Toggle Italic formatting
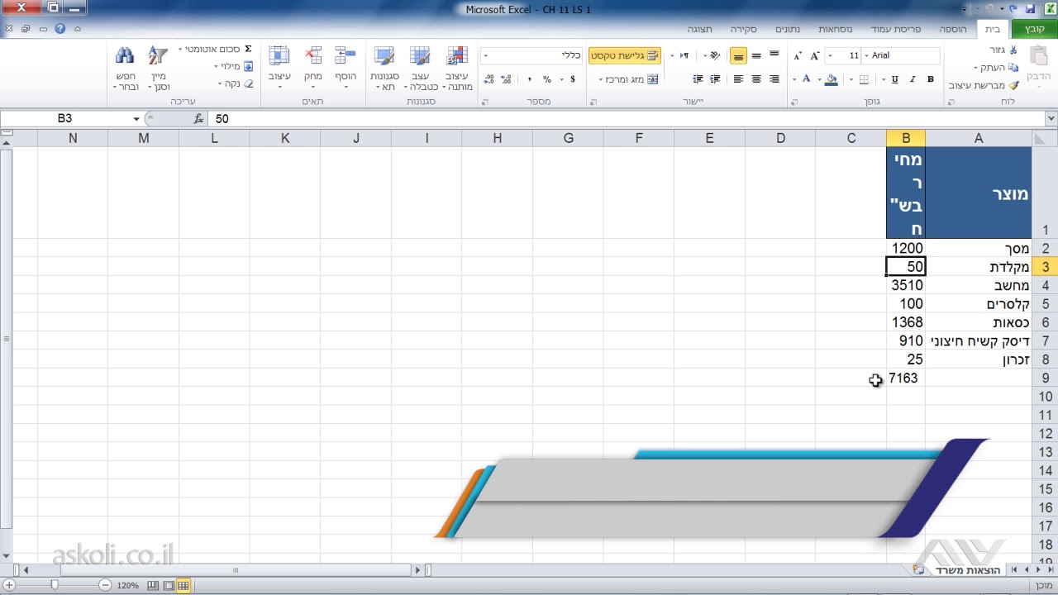The width and height of the screenshot is (1058, 595). (x=913, y=79)
